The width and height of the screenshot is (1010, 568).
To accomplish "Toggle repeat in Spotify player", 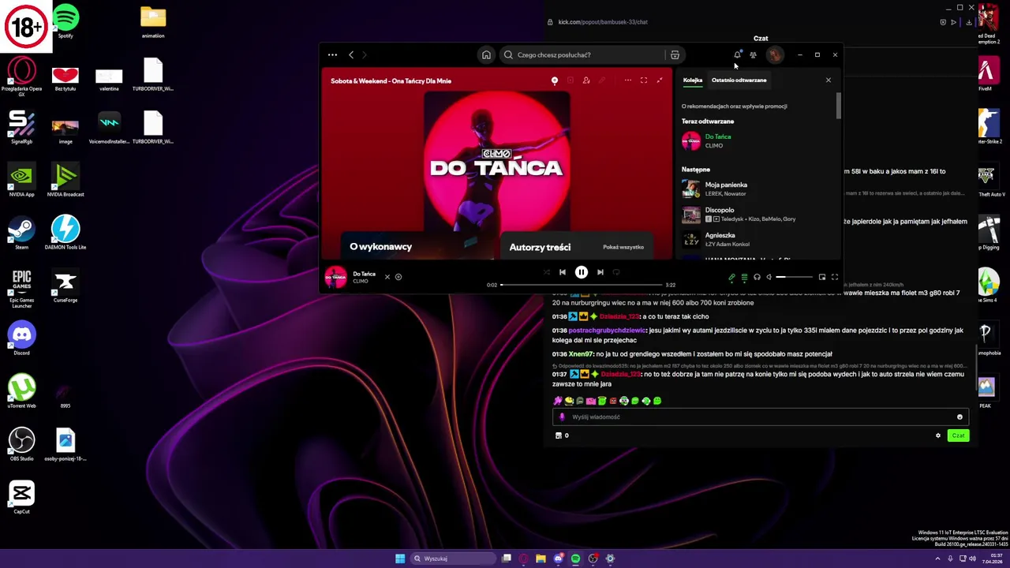I will point(616,272).
